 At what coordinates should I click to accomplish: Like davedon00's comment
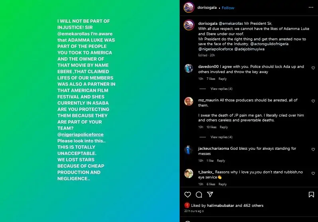(x=313, y=68)
